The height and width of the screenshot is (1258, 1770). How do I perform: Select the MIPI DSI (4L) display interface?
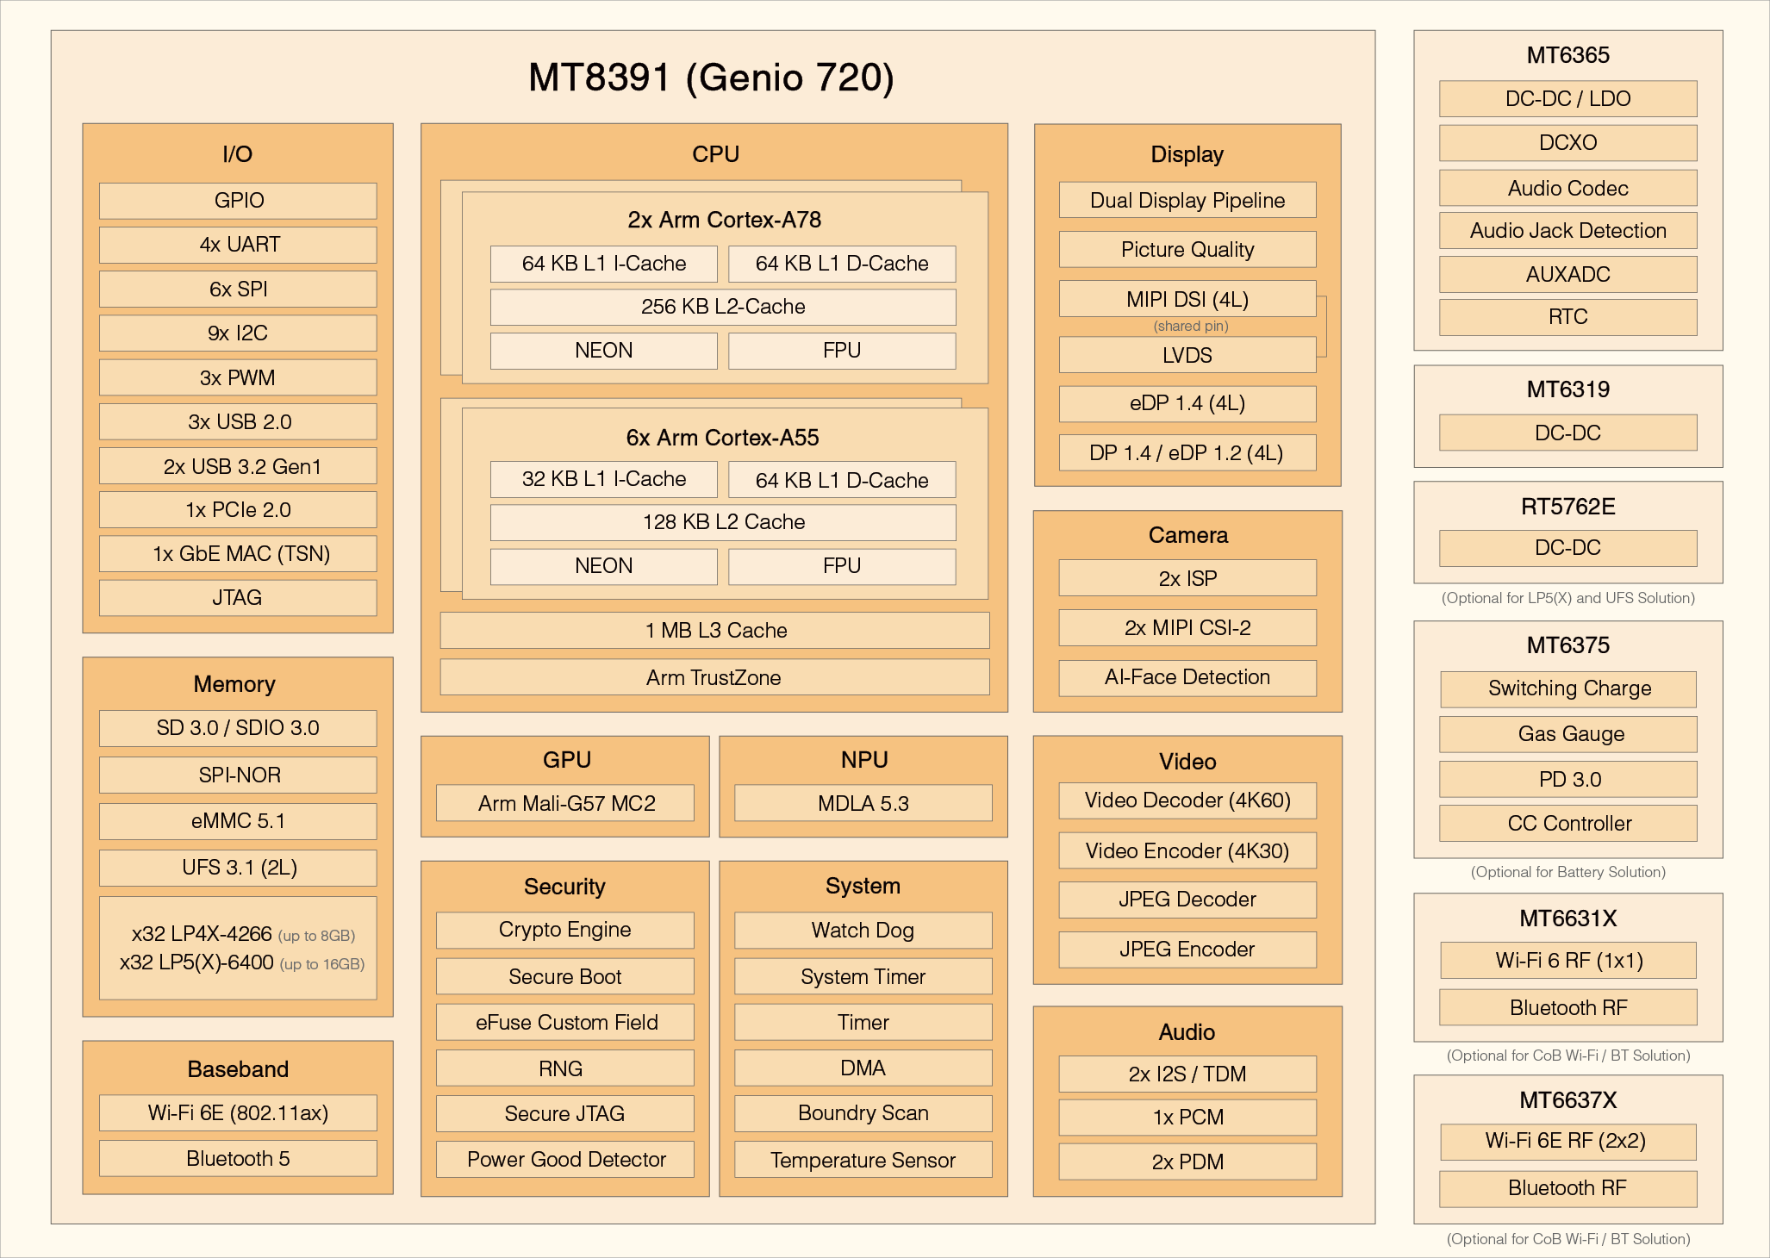click(x=1187, y=299)
